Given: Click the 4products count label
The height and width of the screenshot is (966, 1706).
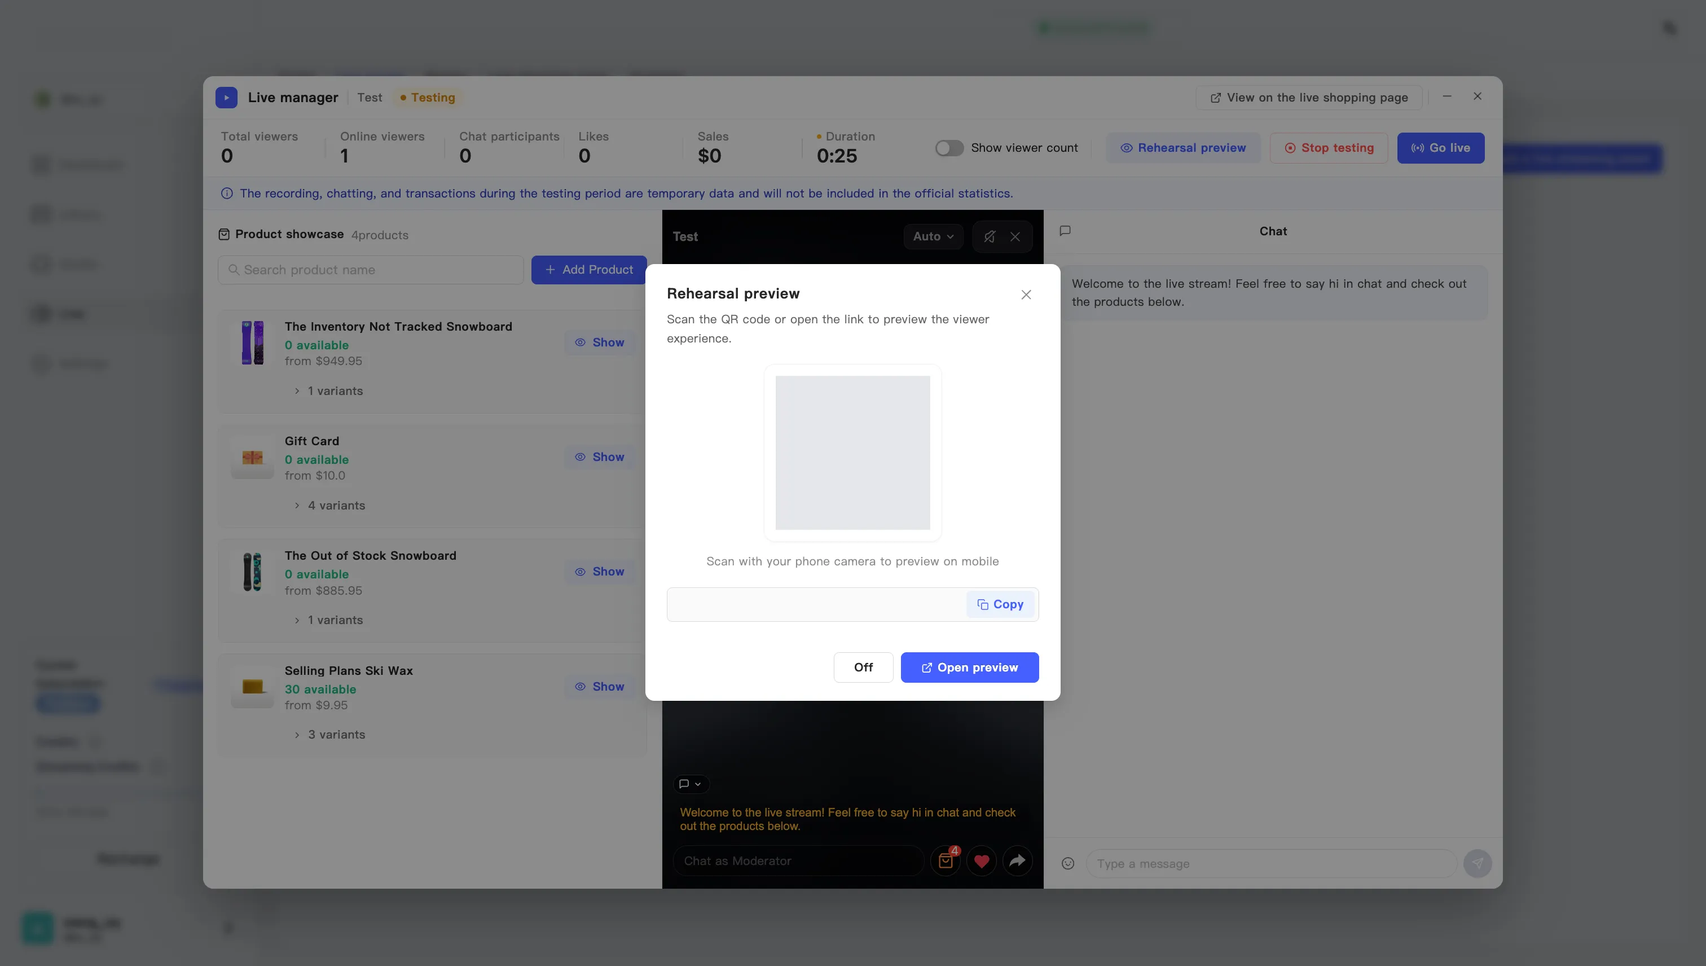Looking at the screenshot, I should point(380,235).
